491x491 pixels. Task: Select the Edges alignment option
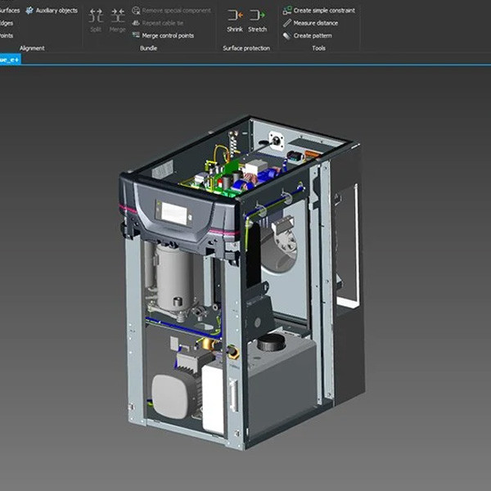7,23
